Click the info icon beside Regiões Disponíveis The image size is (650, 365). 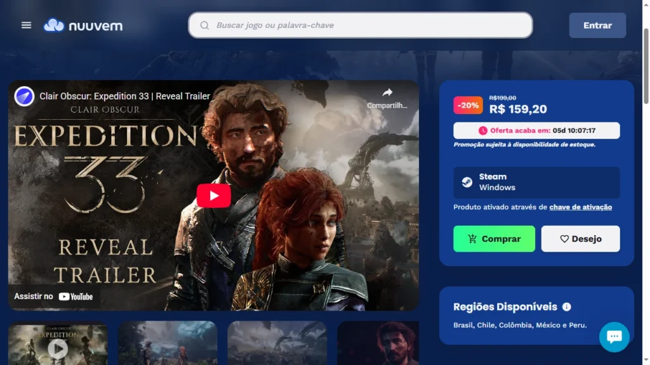567,307
